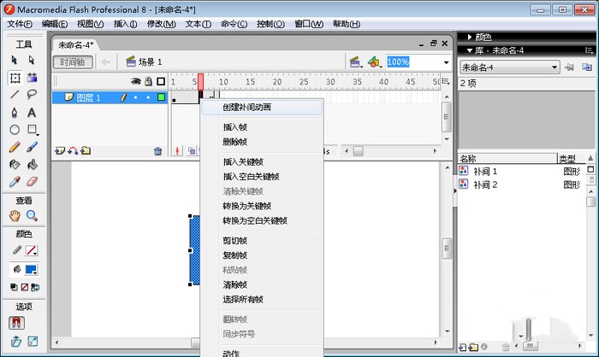Select the Text tool in the toolbox
This screenshot has width=599, height=357.
(33, 112)
